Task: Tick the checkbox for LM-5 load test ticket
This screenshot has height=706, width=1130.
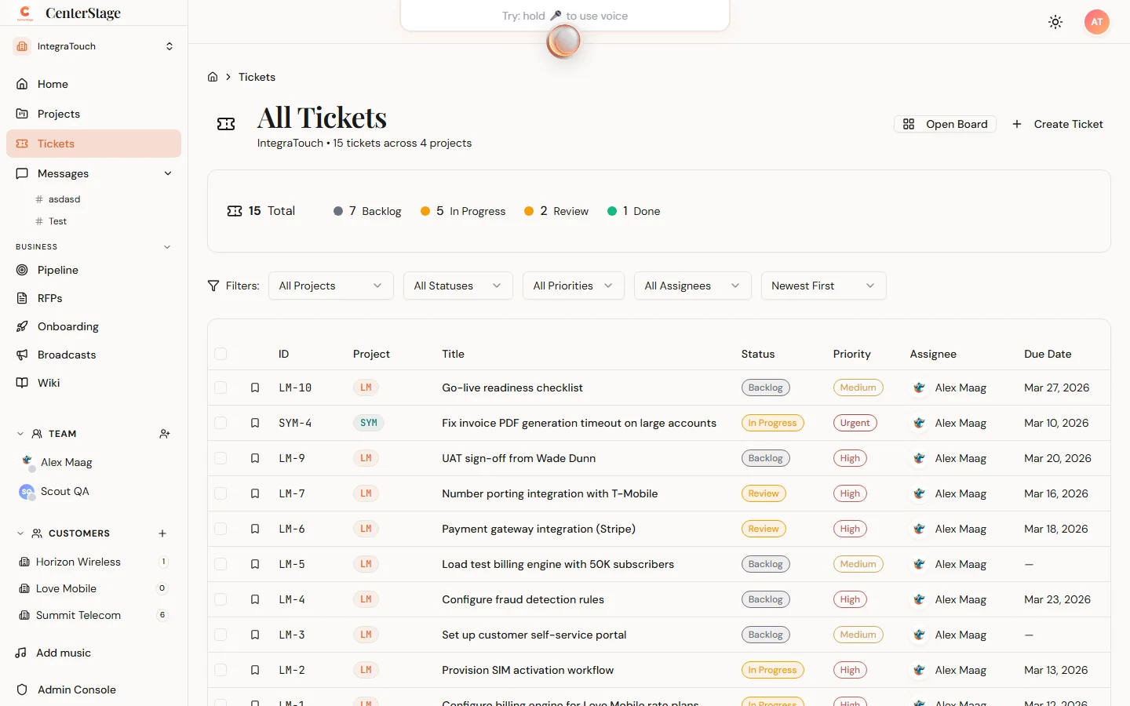Action: tap(221, 564)
